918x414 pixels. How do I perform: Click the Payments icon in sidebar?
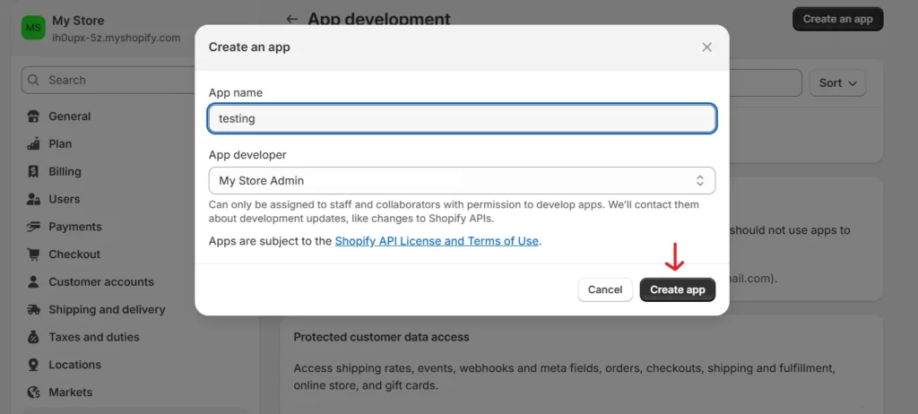pos(34,228)
